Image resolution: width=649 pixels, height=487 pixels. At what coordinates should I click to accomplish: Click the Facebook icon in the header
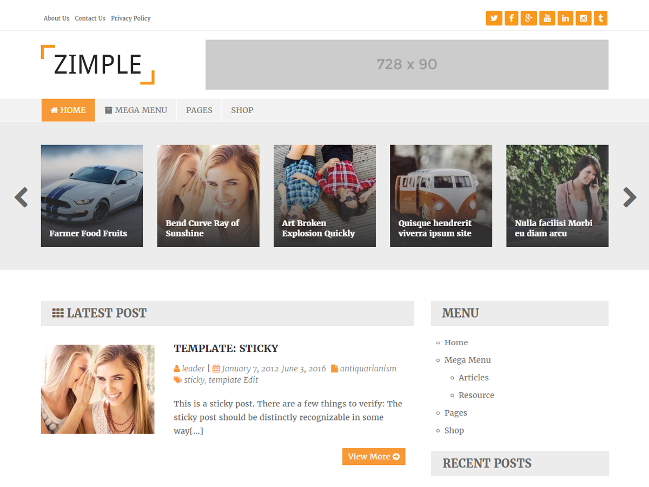point(511,18)
